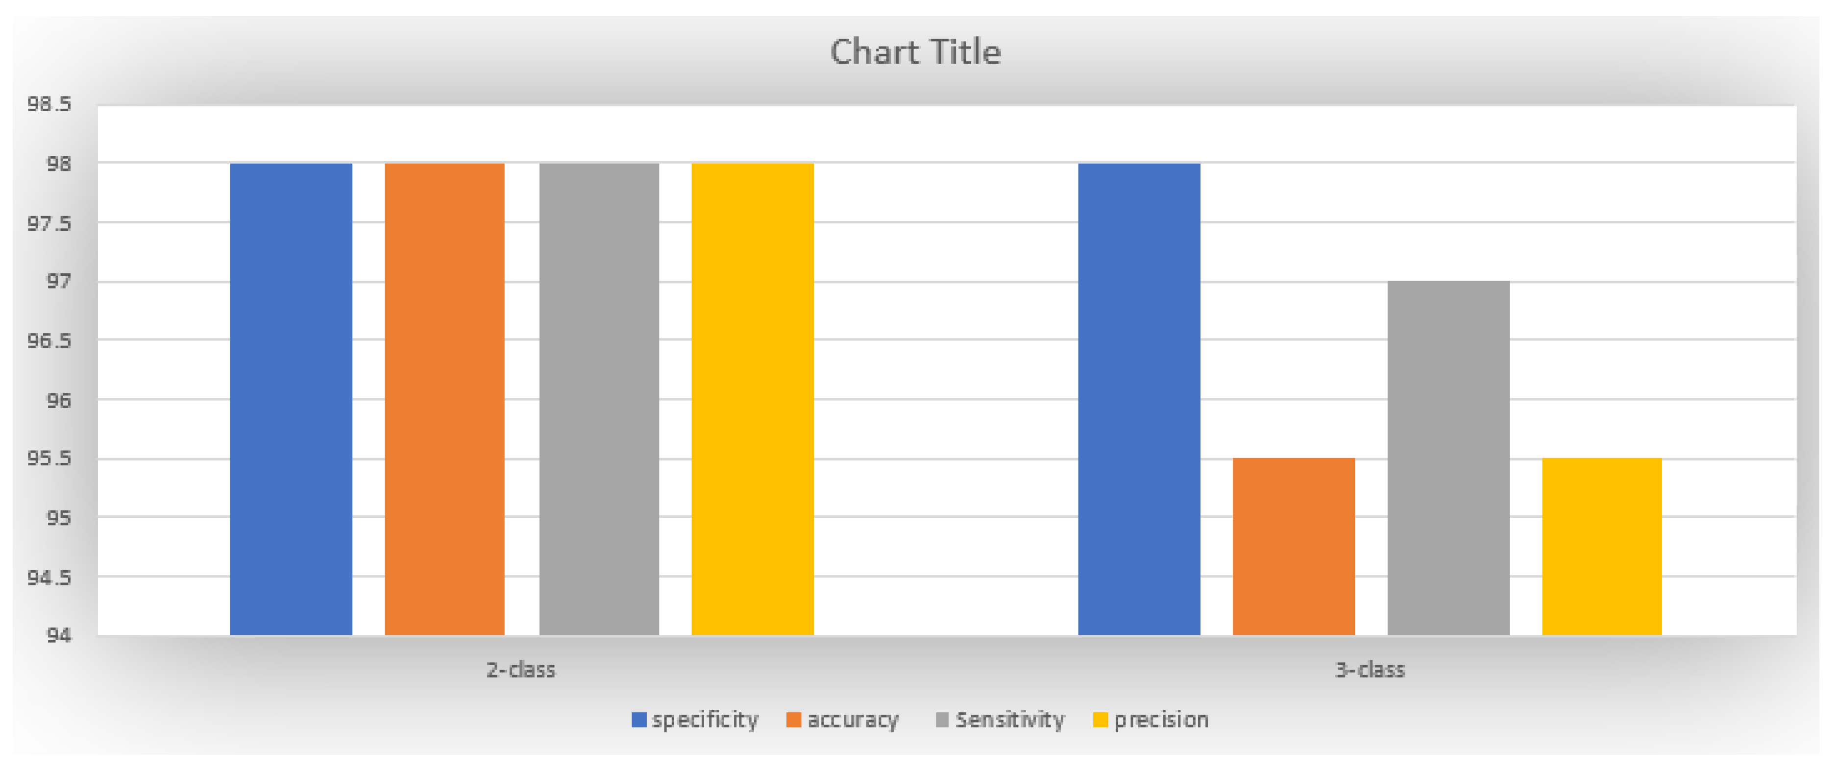This screenshot has height=772, width=1837.
Task: Click the short orange accuracy bar in 3-class
Action: [x=1293, y=546]
